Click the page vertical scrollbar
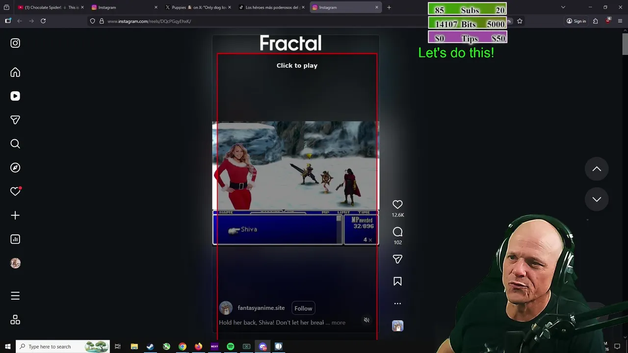628x353 pixels. (x=625, y=44)
